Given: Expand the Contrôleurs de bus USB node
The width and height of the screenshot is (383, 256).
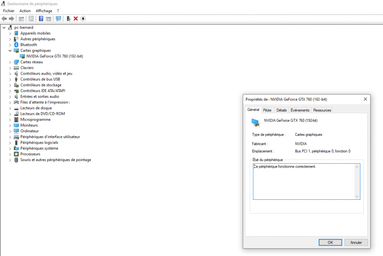Looking at the screenshot, I should pyautogui.click(x=10, y=79).
